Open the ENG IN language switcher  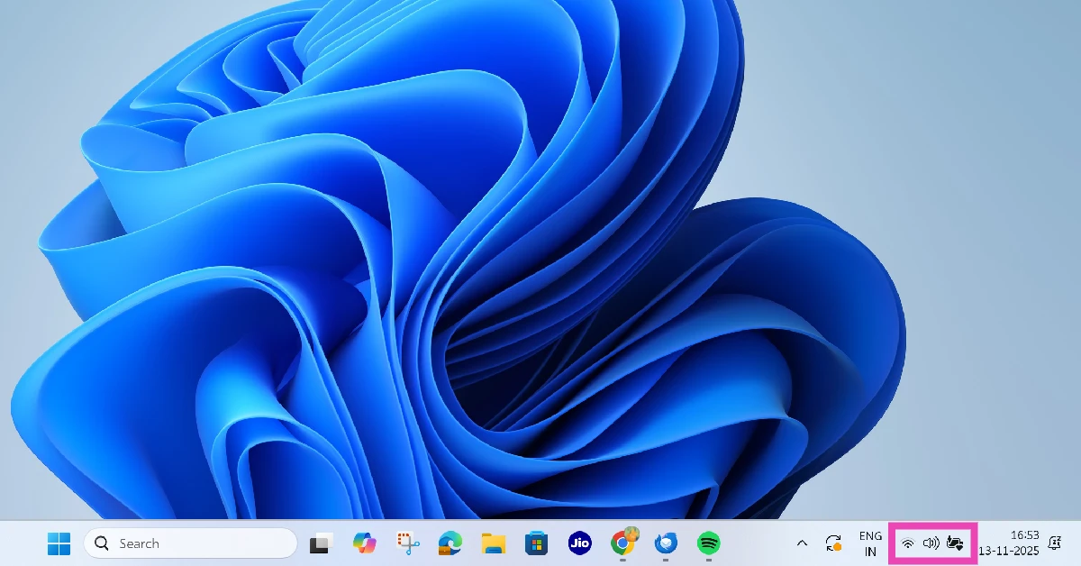[869, 543]
